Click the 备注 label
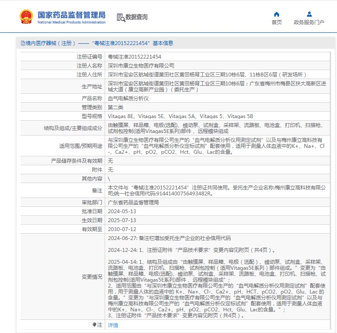Screen dimensions: 337x333 coord(97,191)
